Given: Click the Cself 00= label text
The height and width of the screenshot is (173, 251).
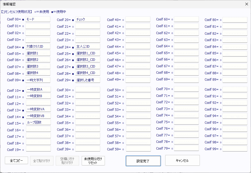Looking at the screenshot, I should coord(14,19).
